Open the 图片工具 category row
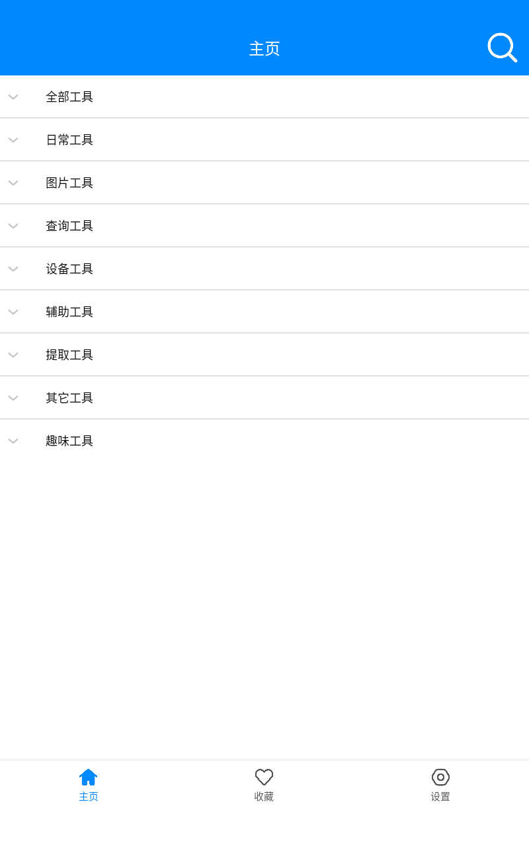This screenshot has width=529, height=847. pyautogui.click(x=69, y=183)
